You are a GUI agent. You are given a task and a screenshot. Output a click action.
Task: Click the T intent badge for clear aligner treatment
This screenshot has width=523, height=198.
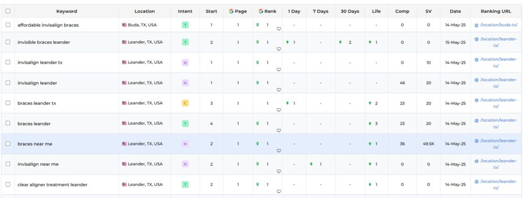(185, 184)
